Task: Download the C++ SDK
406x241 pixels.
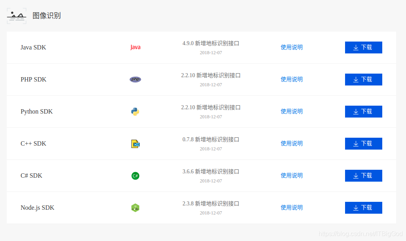Action: point(363,143)
